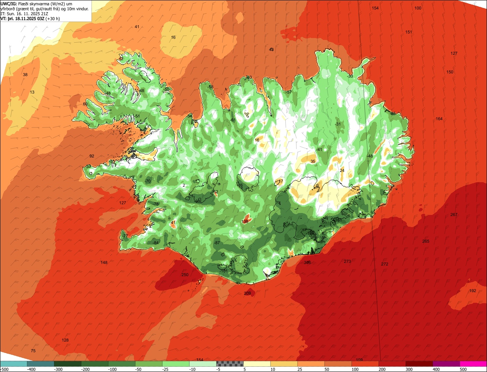Pick the -100 to -50 green legend swatch
The width and height of the screenshot is (487, 372).
(122, 364)
